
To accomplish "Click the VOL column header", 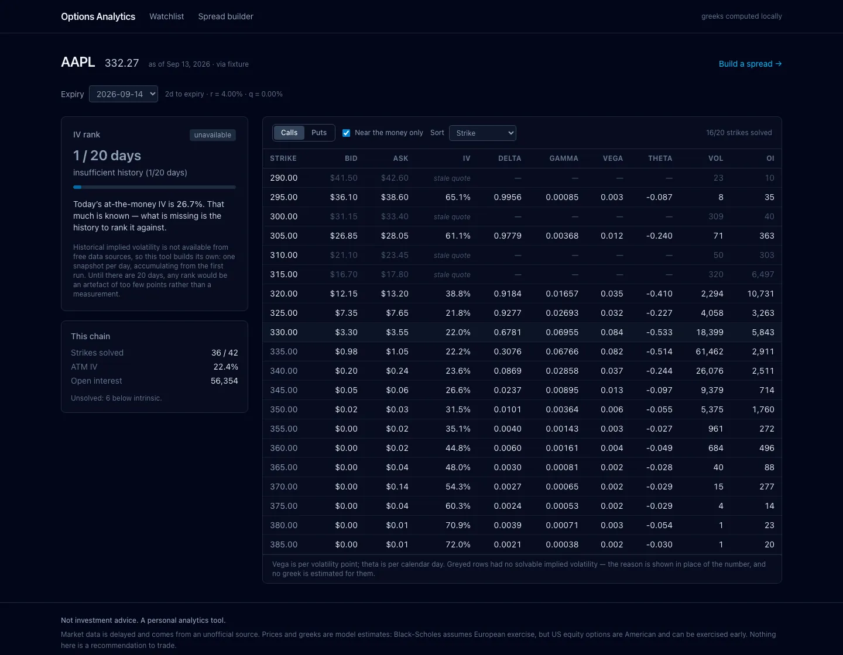I will pos(716,158).
